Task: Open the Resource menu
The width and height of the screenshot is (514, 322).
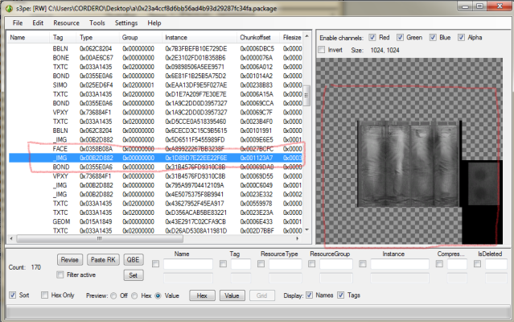Action: point(66,23)
